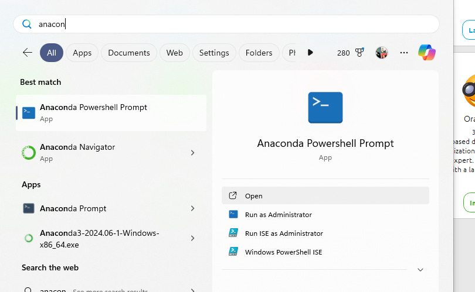Viewport: 475px width, 292px height.
Task: Show more filters with the play arrow
Action: tap(310, 53)
